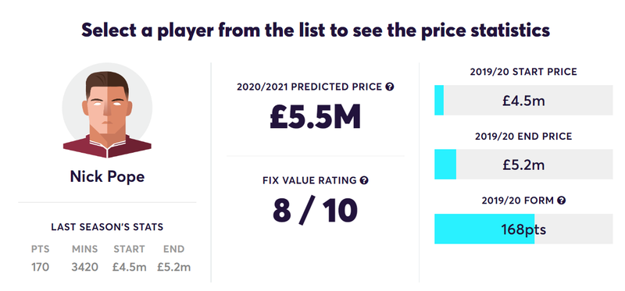Click the Fix Value Rating label
This screenshot has height=291, width=625.
309,180
